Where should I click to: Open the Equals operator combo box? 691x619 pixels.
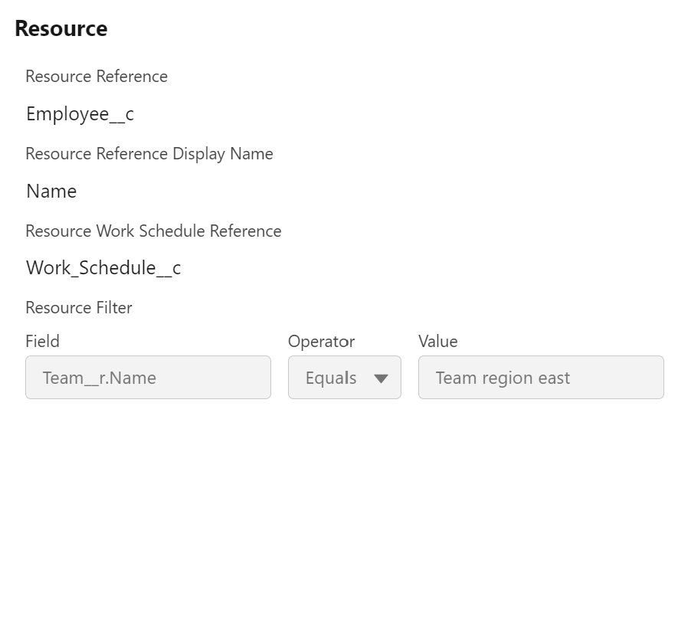(344, 378)
